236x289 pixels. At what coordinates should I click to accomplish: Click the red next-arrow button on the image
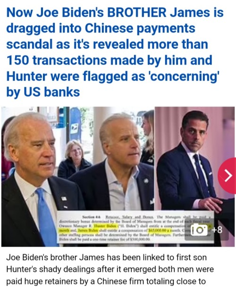228,175
